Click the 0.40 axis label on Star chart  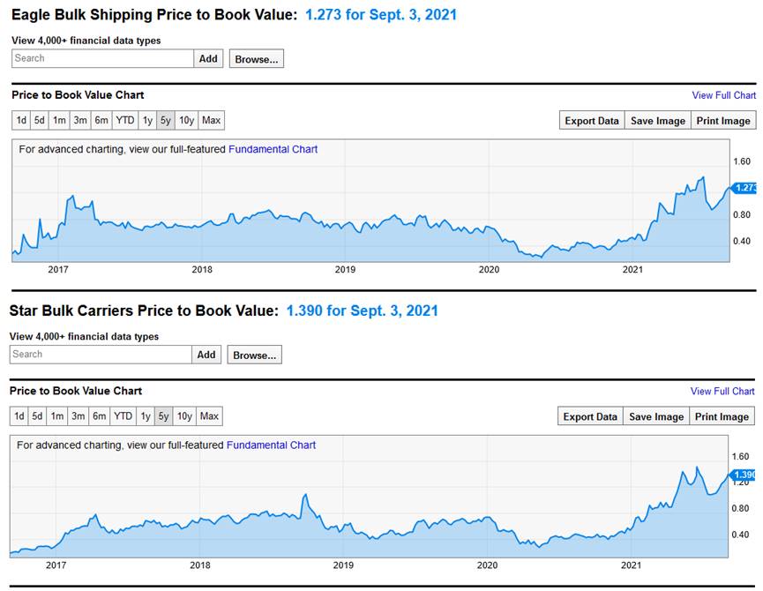coord(740,535)
